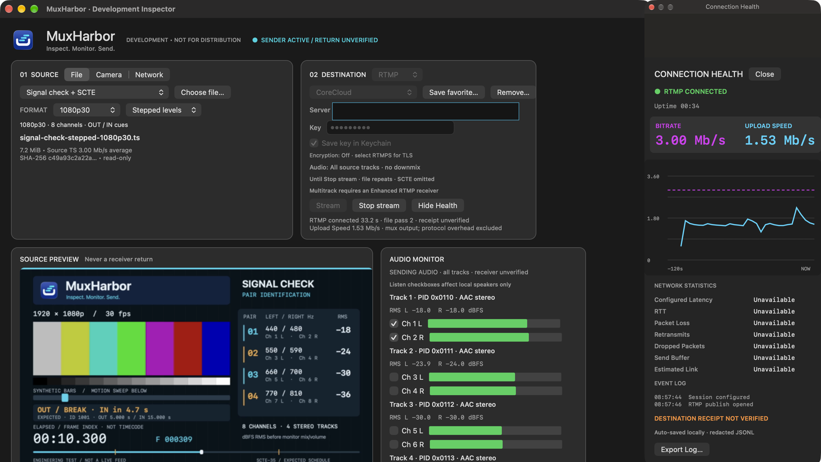
Task: Switch to the Camera source tab
Action: point(109,74)
